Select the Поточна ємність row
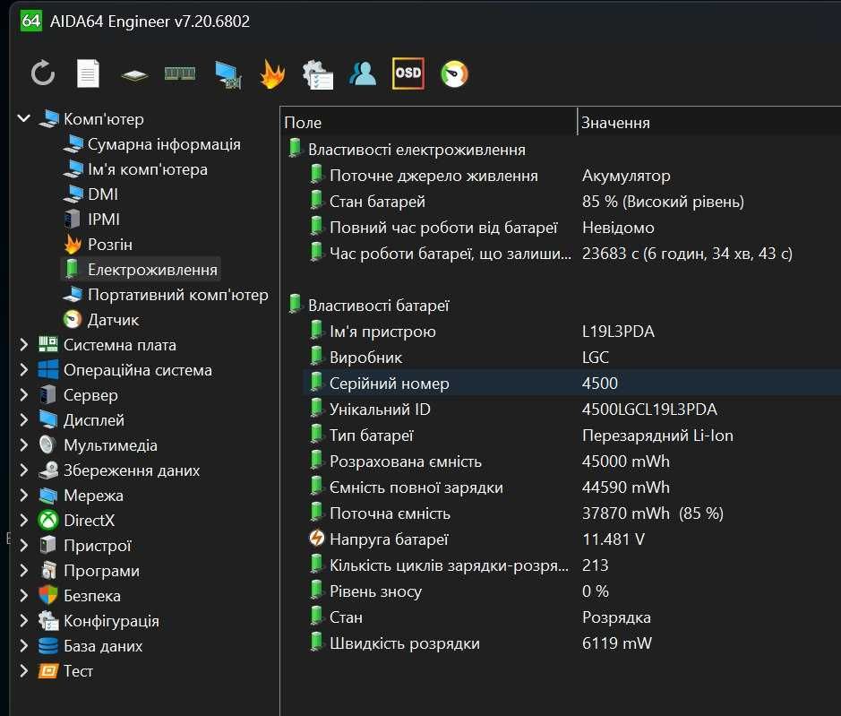841x716 pixels. (571, 513)
